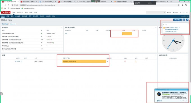Screen dimensions: 191x103
Task: Open the dashboard actions list icon
Action: 184,20
